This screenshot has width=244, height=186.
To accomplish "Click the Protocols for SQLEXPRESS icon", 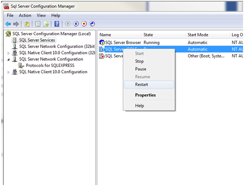I will (x=21, y=66).
